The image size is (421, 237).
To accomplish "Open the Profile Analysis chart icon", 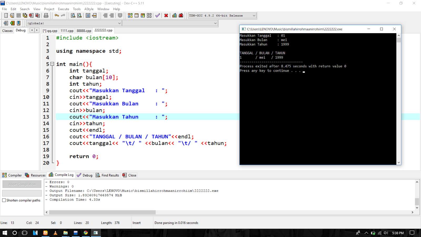I will click(x=174, y=16).
